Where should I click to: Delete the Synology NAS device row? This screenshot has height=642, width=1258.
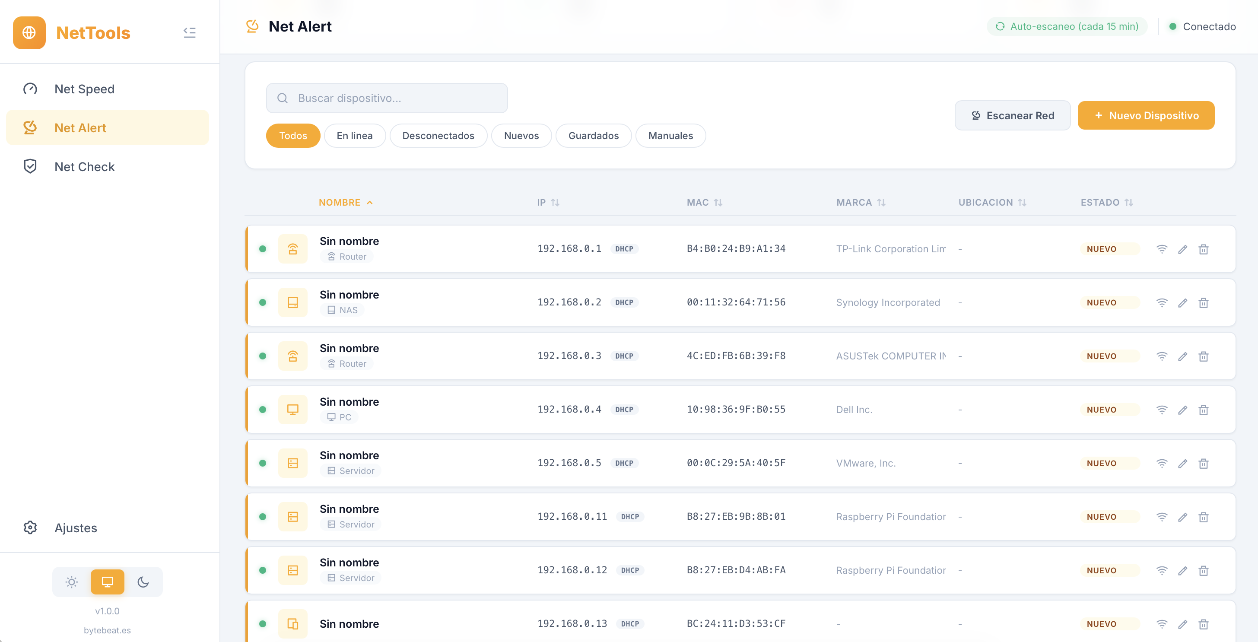(1203, 303)
